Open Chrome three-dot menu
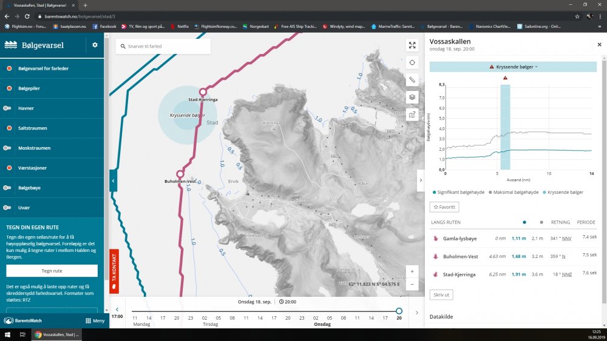607x341 pixels. click(x=600, y=16)
